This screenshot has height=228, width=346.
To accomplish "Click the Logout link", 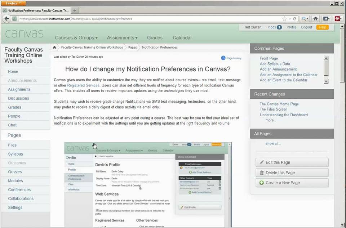I will pos(306,27).
